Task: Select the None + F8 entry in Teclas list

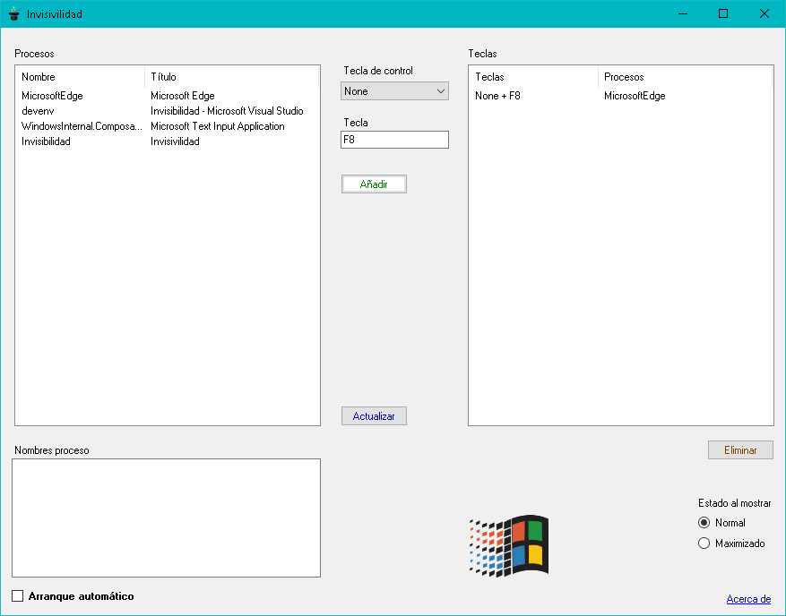Action: (620, 96)
